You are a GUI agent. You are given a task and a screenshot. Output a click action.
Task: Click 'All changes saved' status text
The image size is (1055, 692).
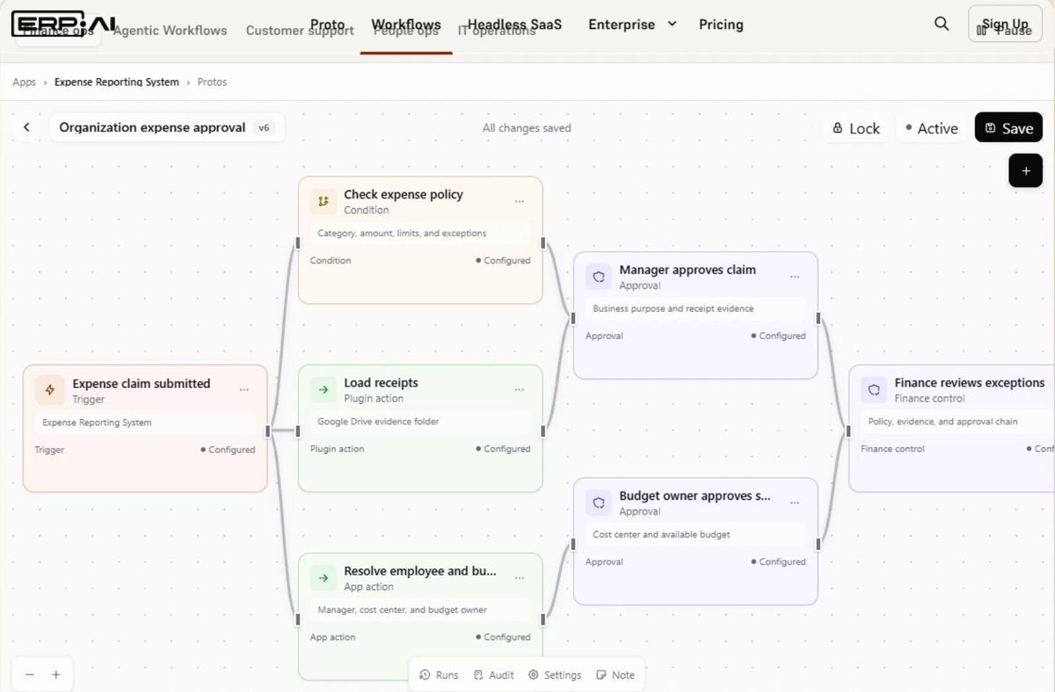click(527, 128)
